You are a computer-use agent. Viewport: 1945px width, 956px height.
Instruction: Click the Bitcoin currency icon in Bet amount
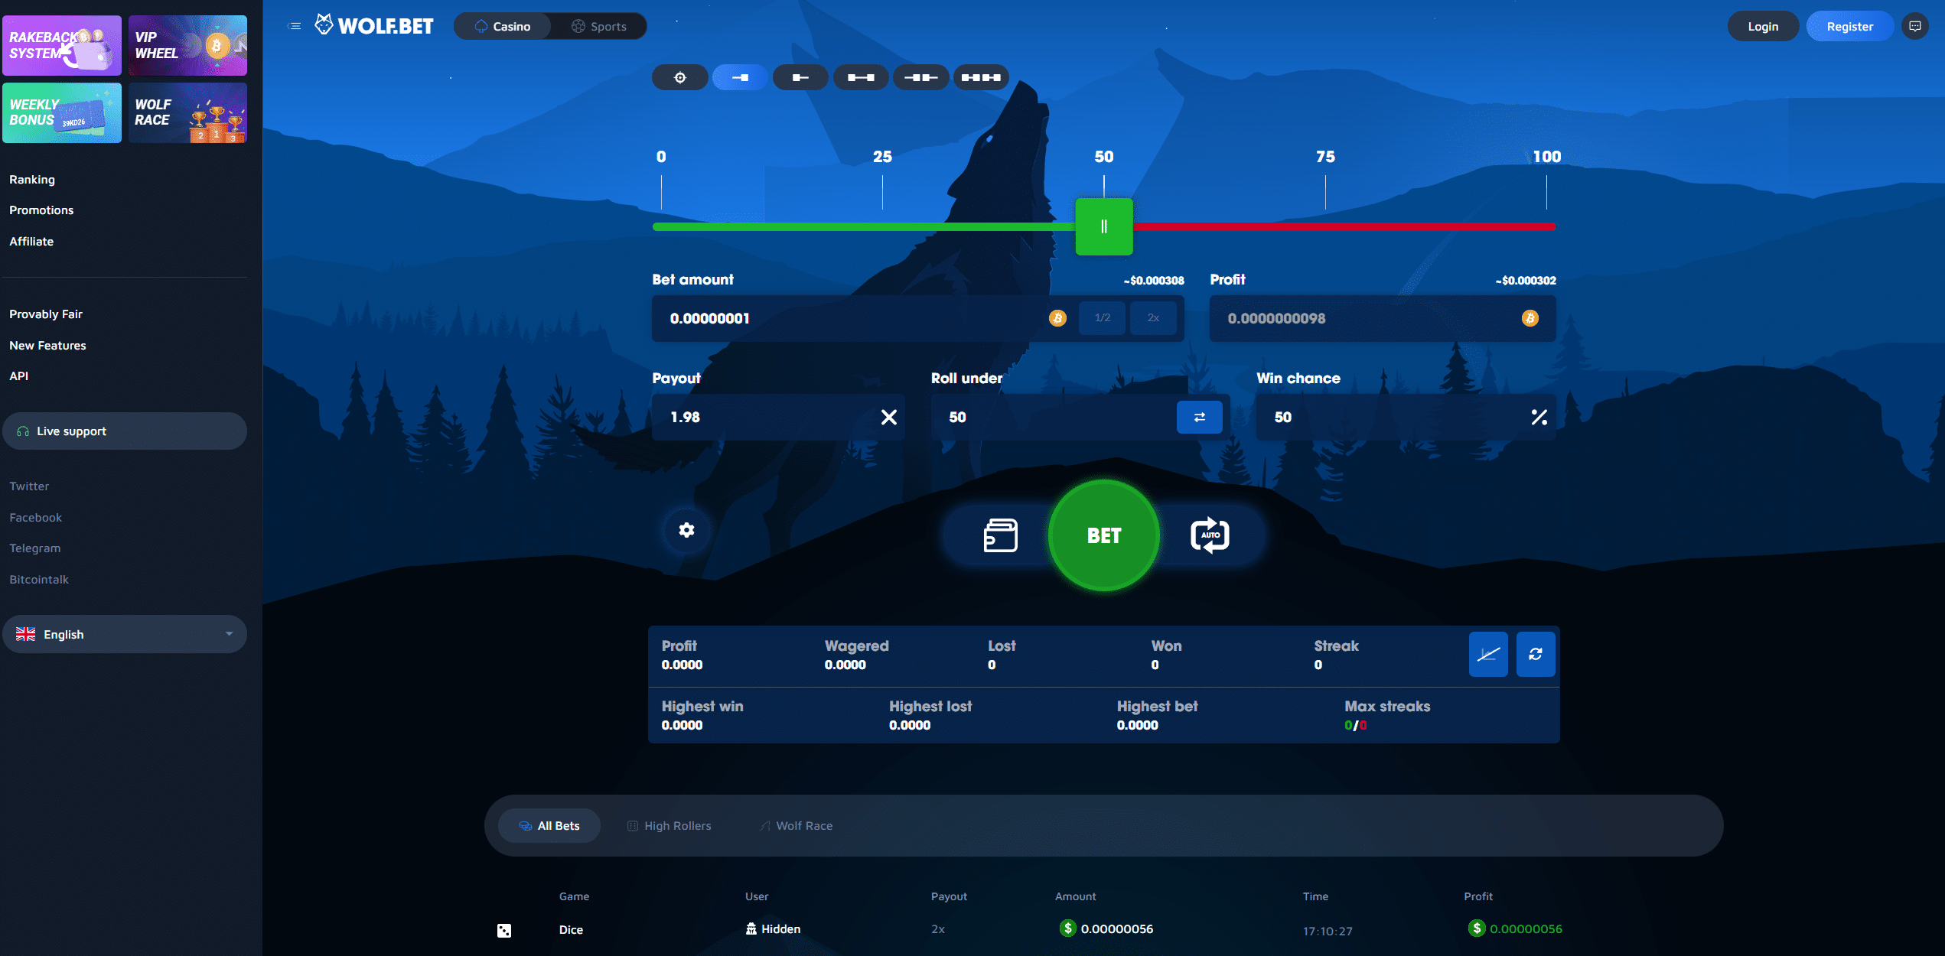click(1057, 318)
